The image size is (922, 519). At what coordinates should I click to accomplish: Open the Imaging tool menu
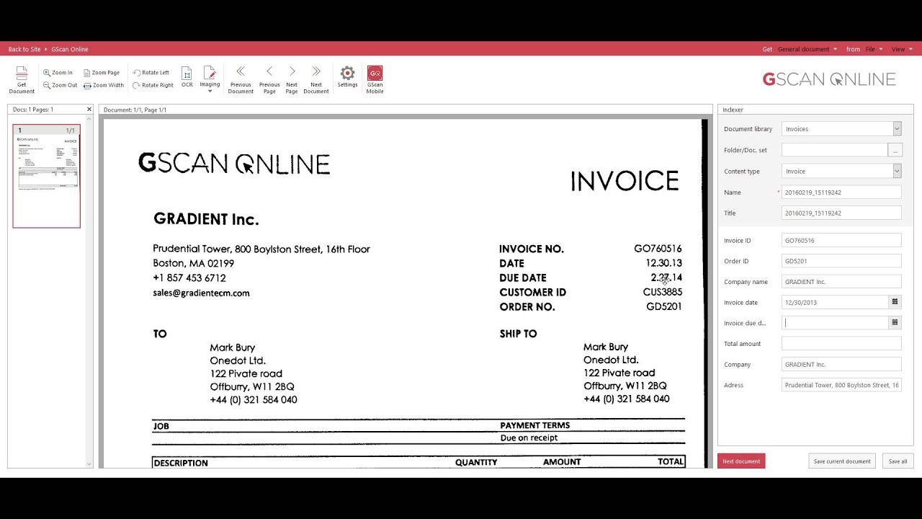(210, 79)
